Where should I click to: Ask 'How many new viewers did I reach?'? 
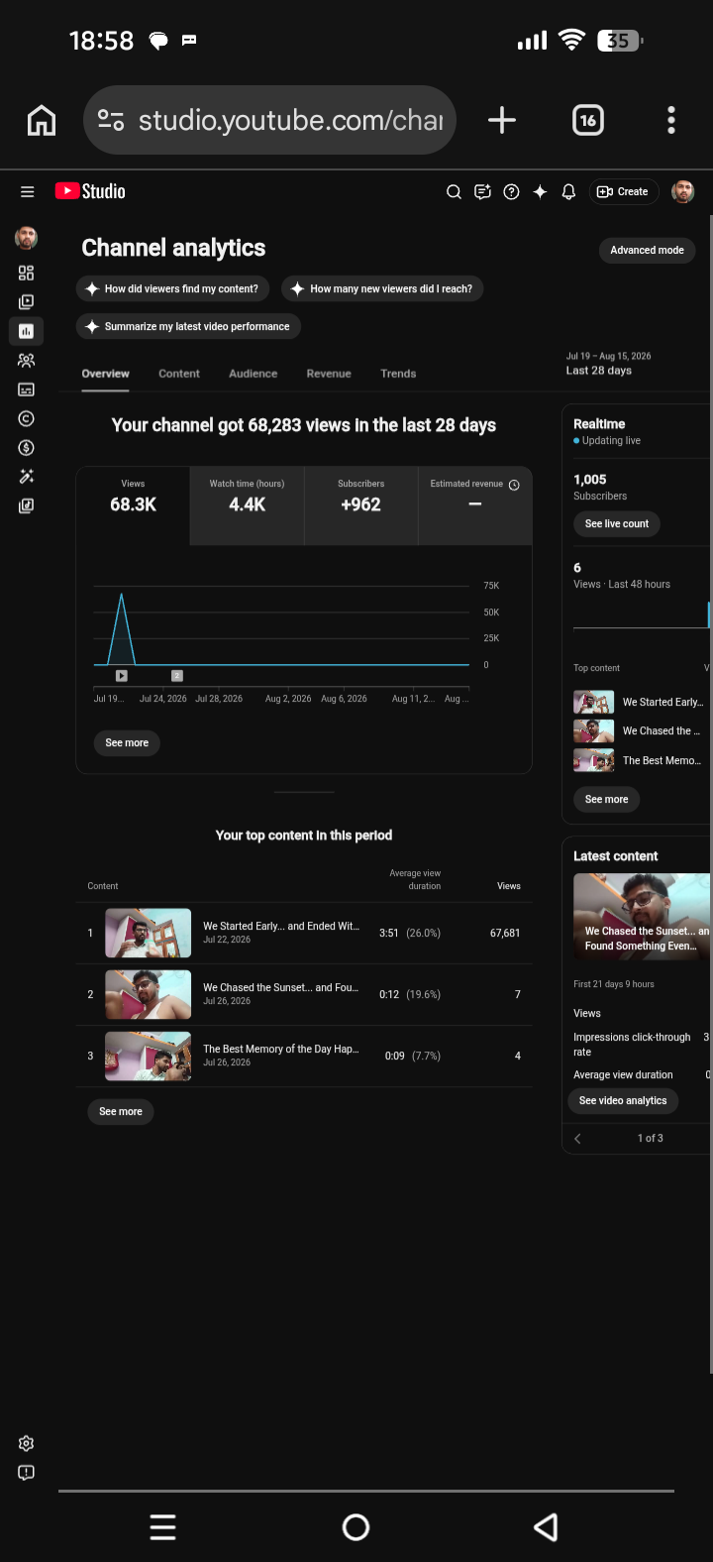(382, 288)
